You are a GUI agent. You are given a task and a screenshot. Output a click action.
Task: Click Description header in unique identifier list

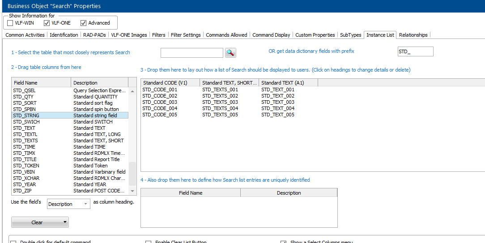[289, 193]
